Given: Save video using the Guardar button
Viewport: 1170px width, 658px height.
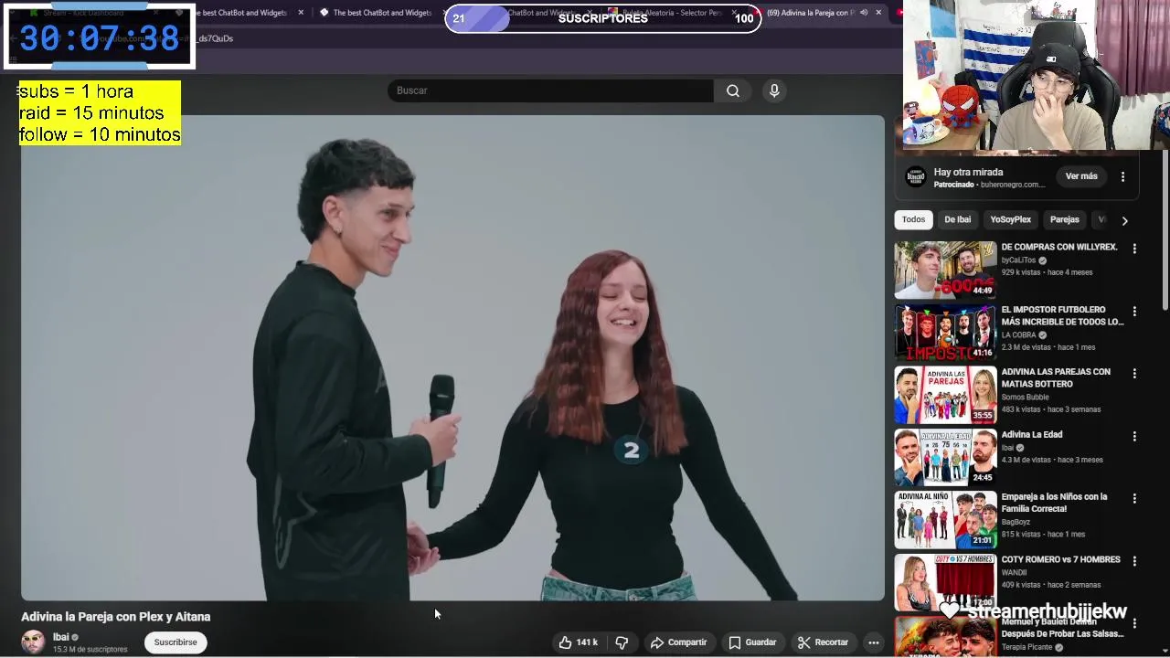Looking at the screenshot, I should click(752, 642).
